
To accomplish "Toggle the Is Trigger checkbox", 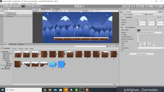I will pos(138,35).
